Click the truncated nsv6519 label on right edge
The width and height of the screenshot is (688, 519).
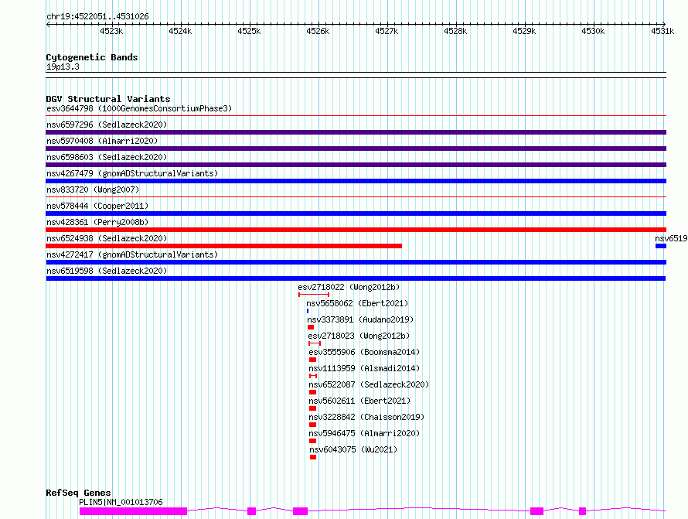pyautogui.click(x=671, y=238)
